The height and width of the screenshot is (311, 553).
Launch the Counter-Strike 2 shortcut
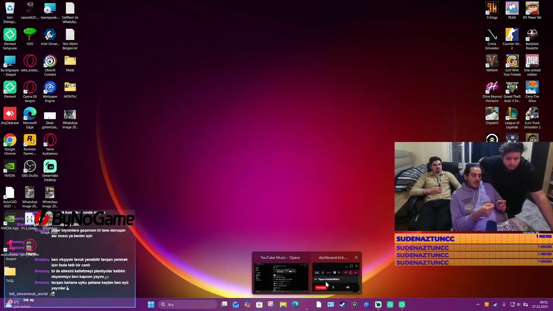pos(512,39)
